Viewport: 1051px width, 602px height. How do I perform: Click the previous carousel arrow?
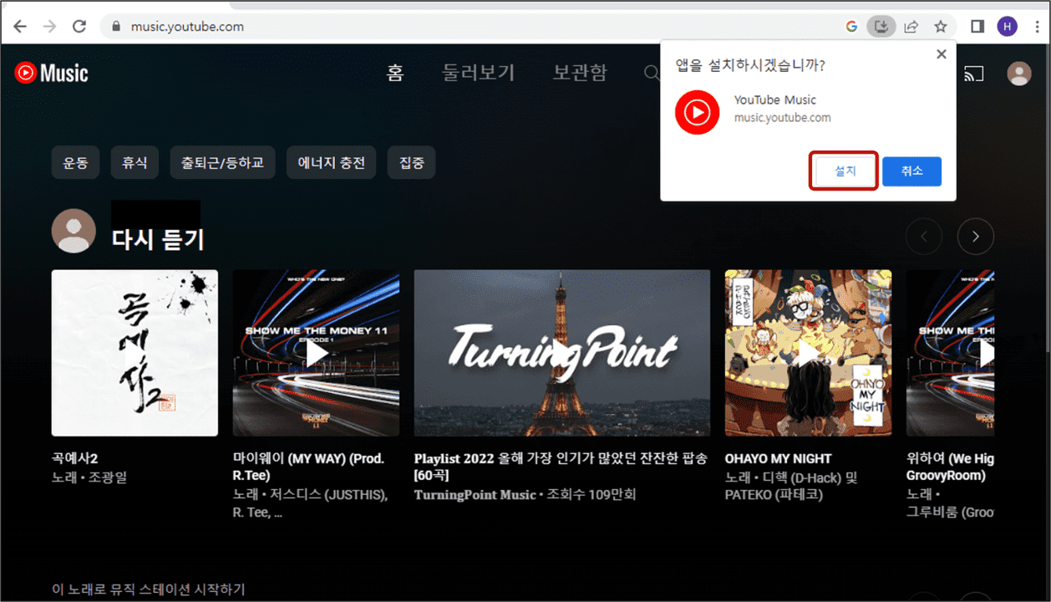(x=924, y=237)
